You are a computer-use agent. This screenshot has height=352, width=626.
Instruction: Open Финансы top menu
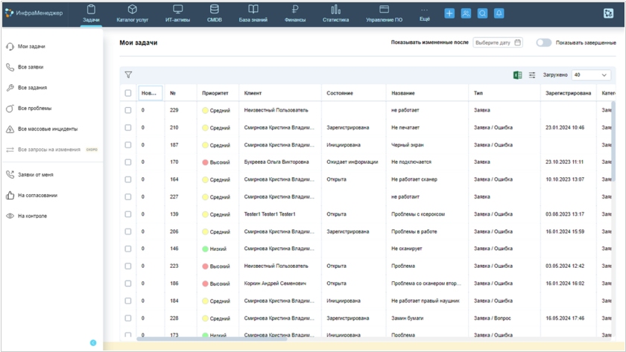click(295, 13)
